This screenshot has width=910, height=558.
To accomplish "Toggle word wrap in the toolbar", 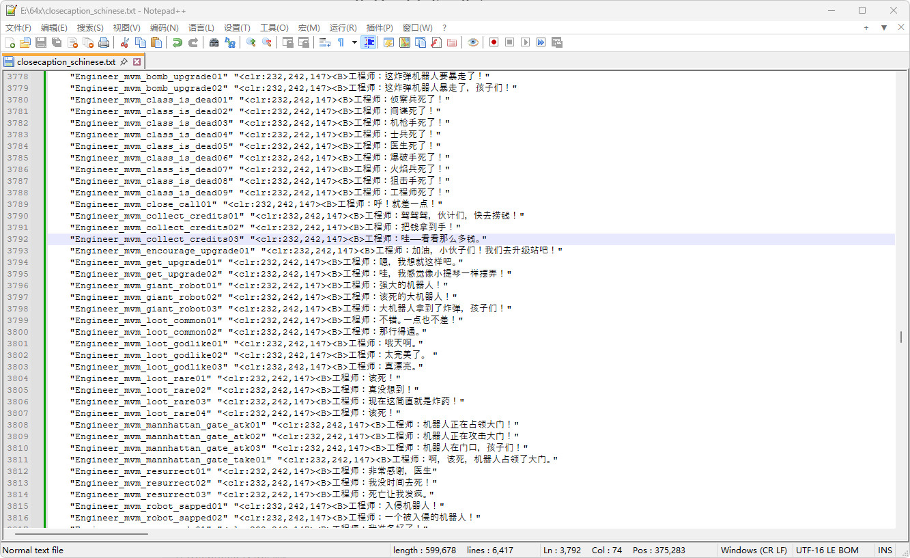I will [x=324, y=42].
